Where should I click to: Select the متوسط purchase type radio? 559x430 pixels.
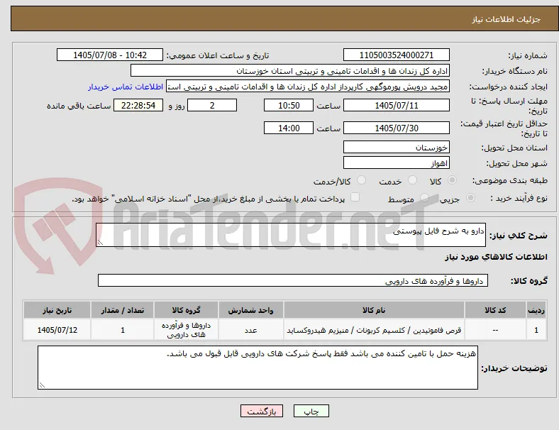pos(424,197)
